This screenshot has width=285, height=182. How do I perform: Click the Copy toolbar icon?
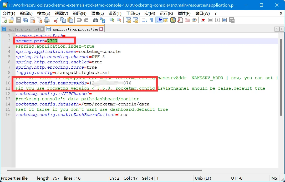coord(63,20)
